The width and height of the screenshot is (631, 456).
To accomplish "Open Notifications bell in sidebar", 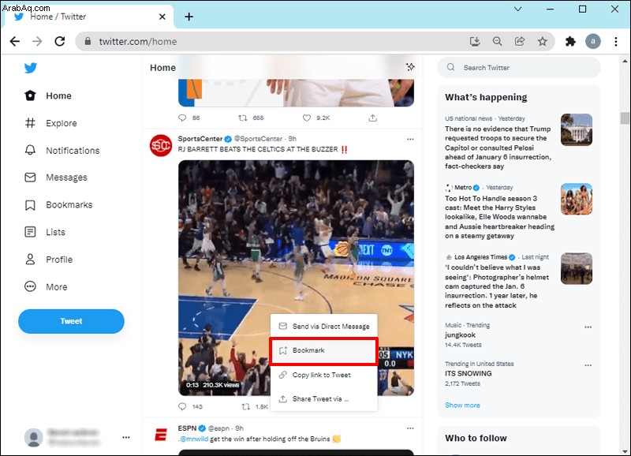I will pos(62,151).
